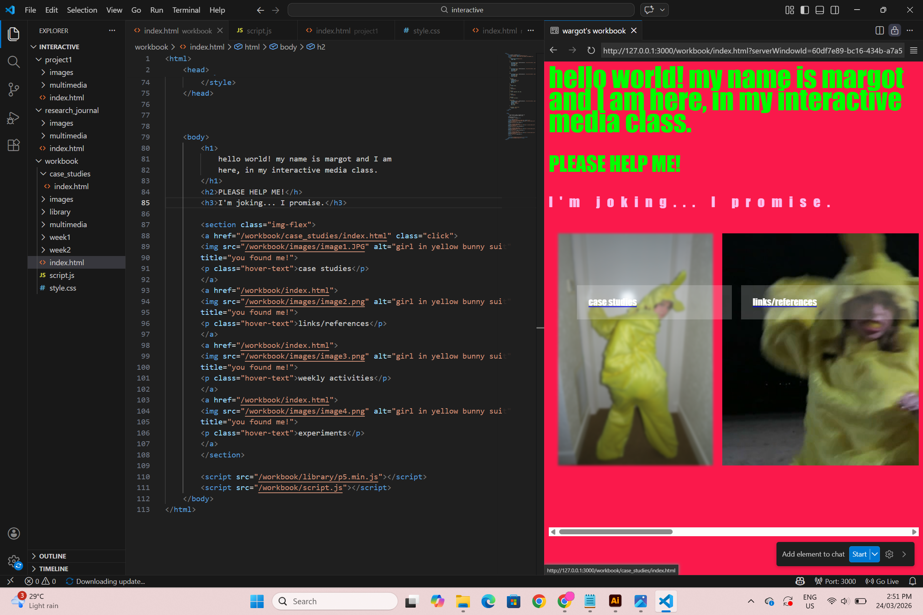Image resolution: width=923 pixels, height=615 pixels.
Task: Toggle the bottom panel layout button
Action: tap(820, 10)
